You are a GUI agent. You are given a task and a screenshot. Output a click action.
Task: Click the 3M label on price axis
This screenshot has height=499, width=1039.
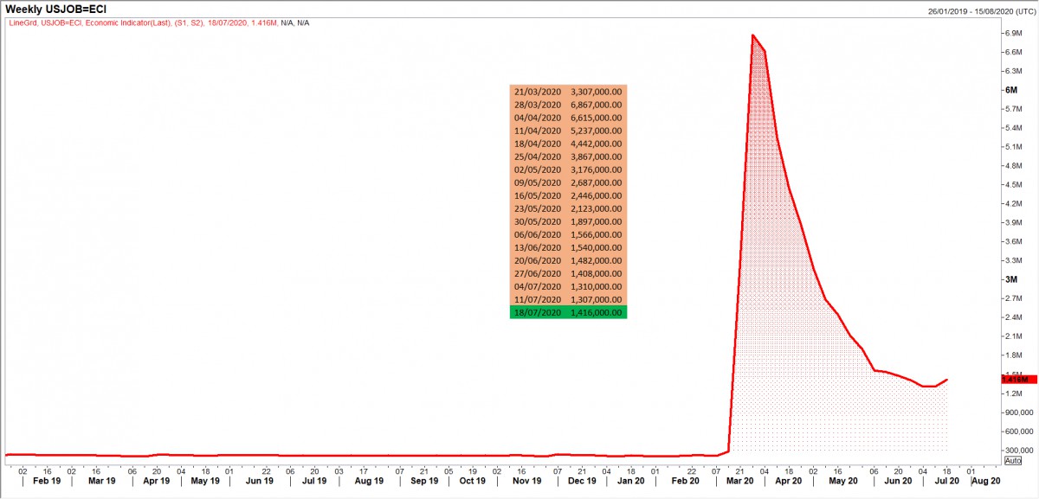click(x=1010, y=279)
